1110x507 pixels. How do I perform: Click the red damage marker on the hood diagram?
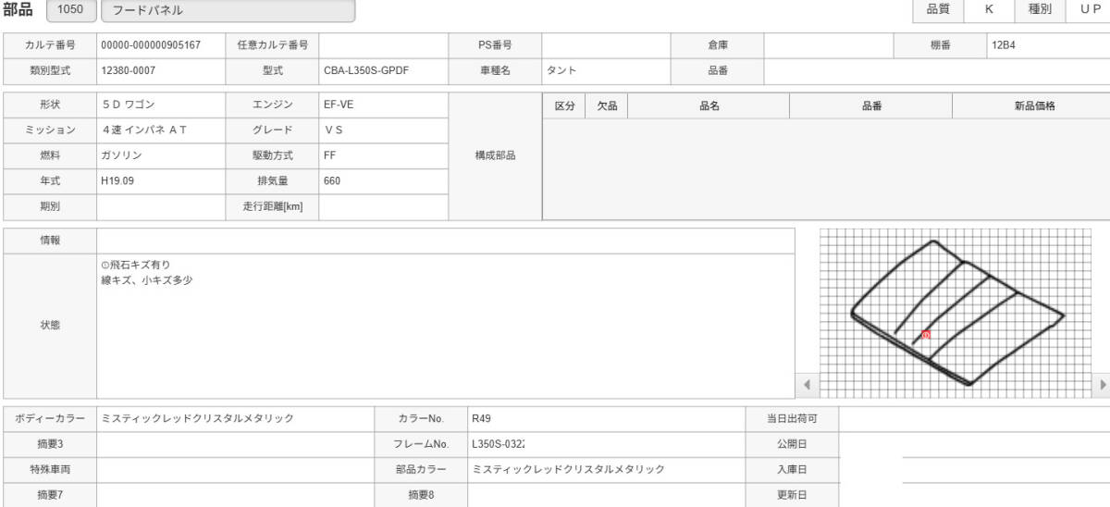click(x=926, y=335)
